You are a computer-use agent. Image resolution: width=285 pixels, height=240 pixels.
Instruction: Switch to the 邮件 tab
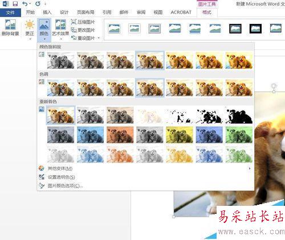(124, 13)
